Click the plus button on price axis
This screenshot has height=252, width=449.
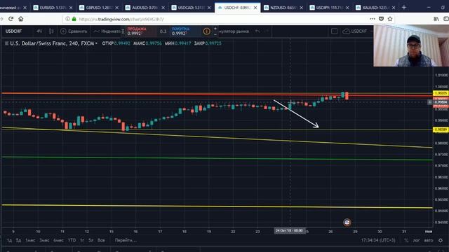430,102
